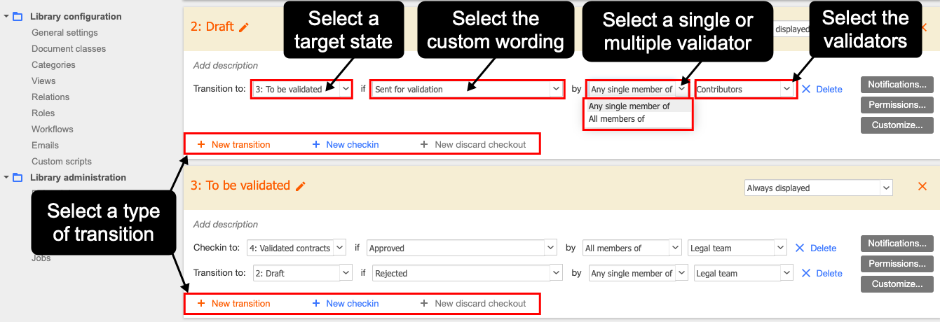This screenshot has height=322, width=940.
Task: Delete the Rejected transition row
Action: pyautogui.click(x=822, y=273)
